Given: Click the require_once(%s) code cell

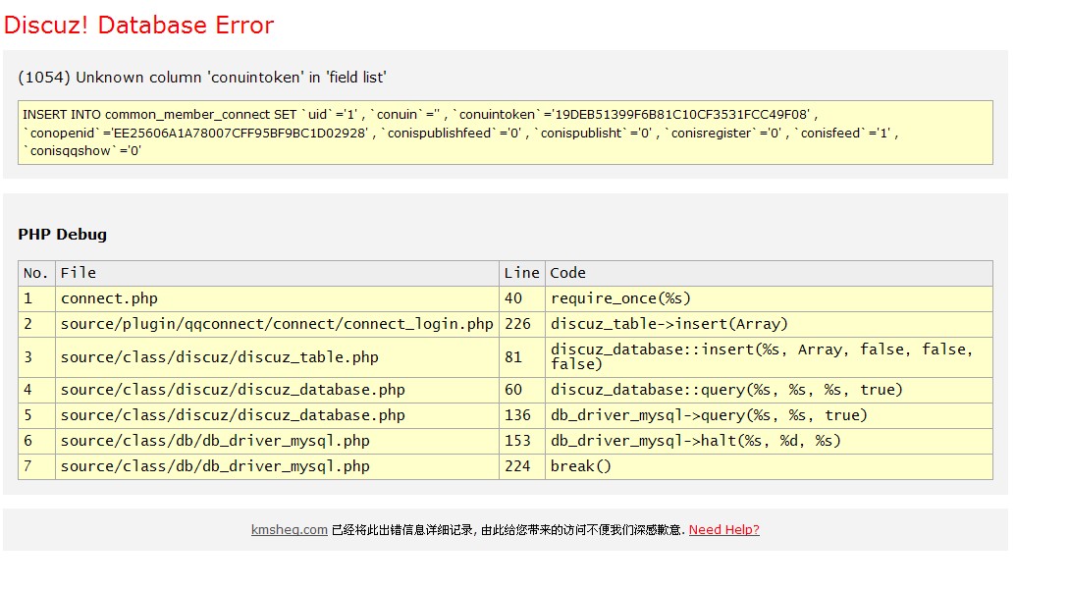Looking at the screenshot, I should click(620, 298).
